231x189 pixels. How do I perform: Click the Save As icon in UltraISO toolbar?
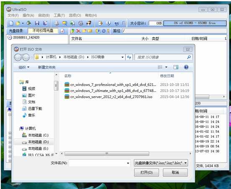point(45,23)
